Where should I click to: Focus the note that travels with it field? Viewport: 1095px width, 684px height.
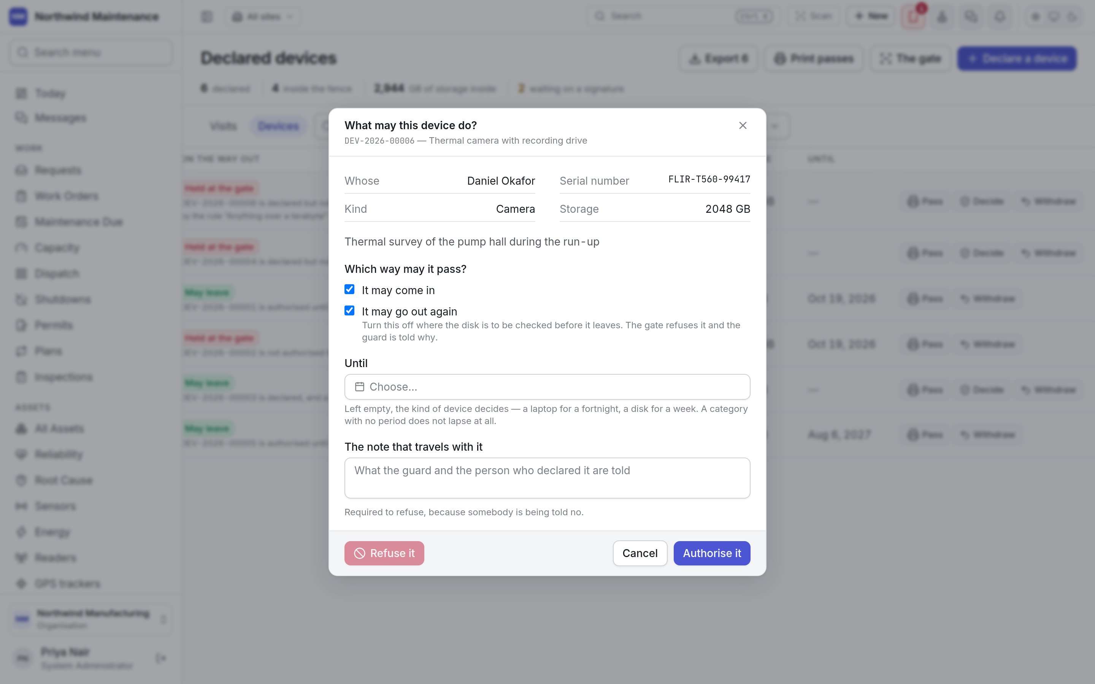tap(547, 478)
